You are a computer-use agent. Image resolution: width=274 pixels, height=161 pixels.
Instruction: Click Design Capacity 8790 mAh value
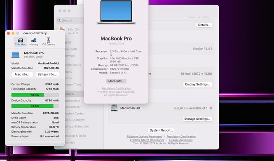click(x=52, y=100)
